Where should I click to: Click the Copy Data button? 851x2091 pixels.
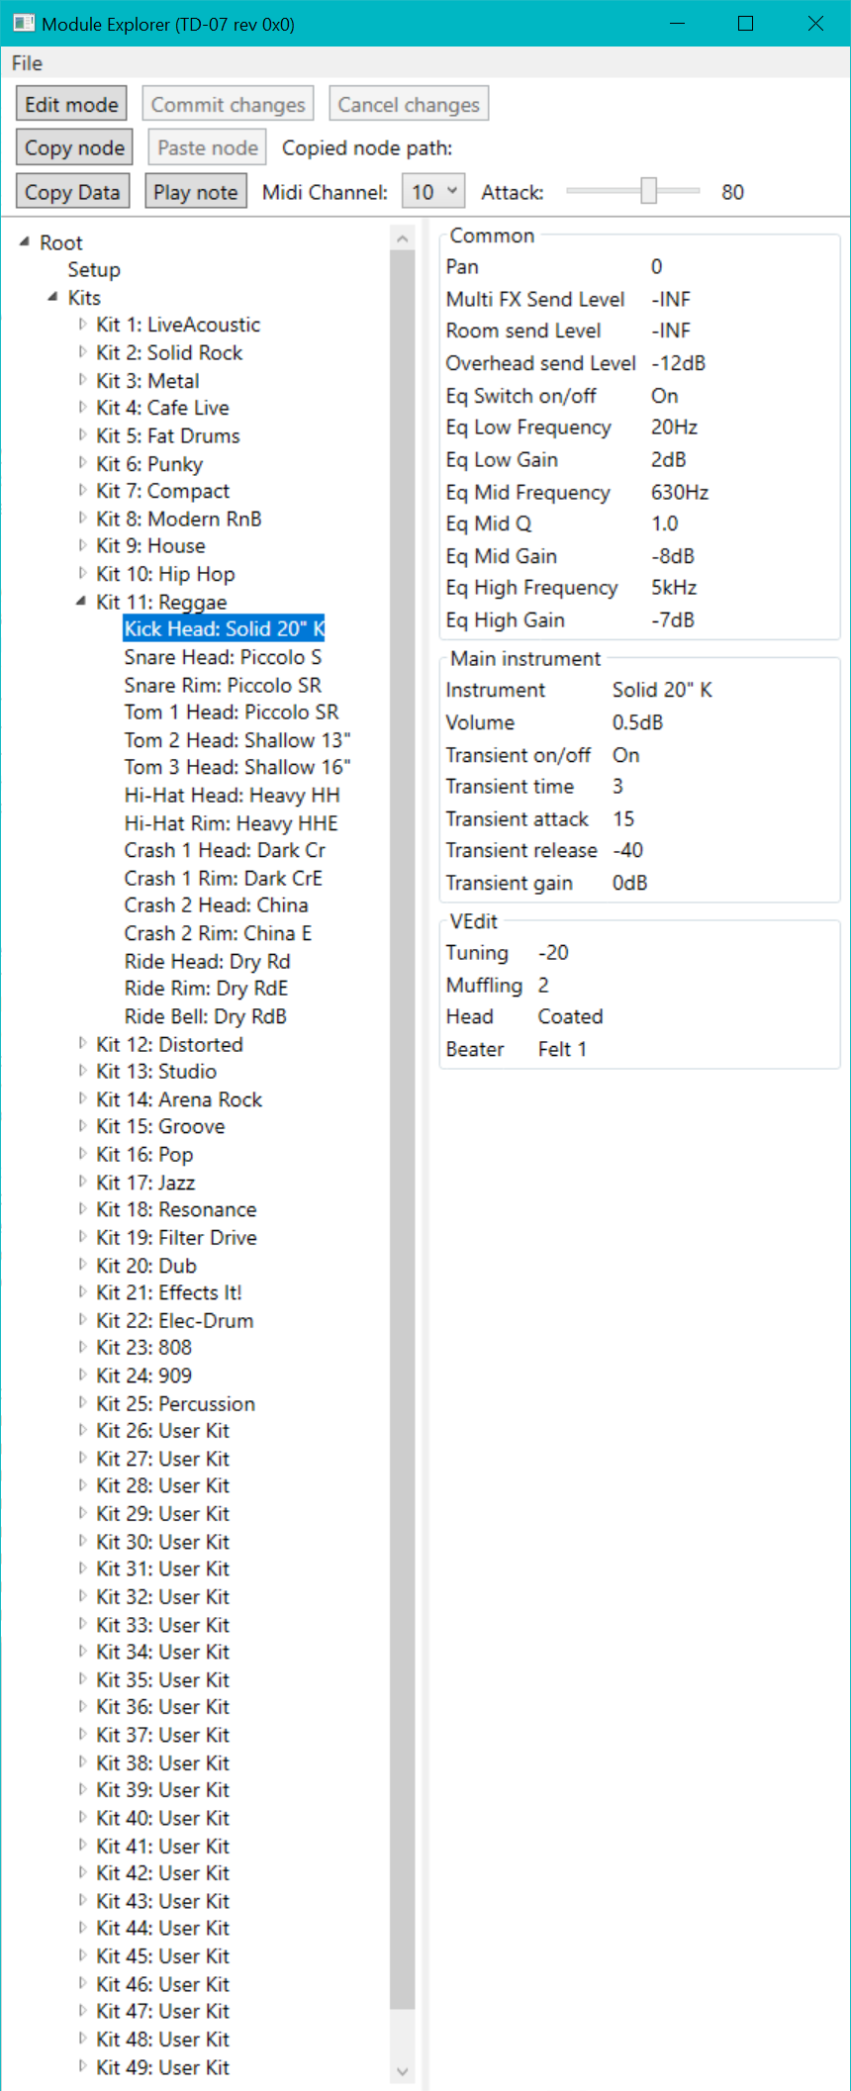click(x=72, y=192)
